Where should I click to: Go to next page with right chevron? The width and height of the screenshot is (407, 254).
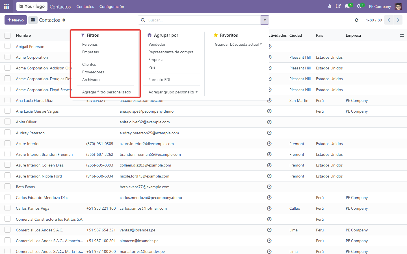pyautogui.click(x=398, y=20)
